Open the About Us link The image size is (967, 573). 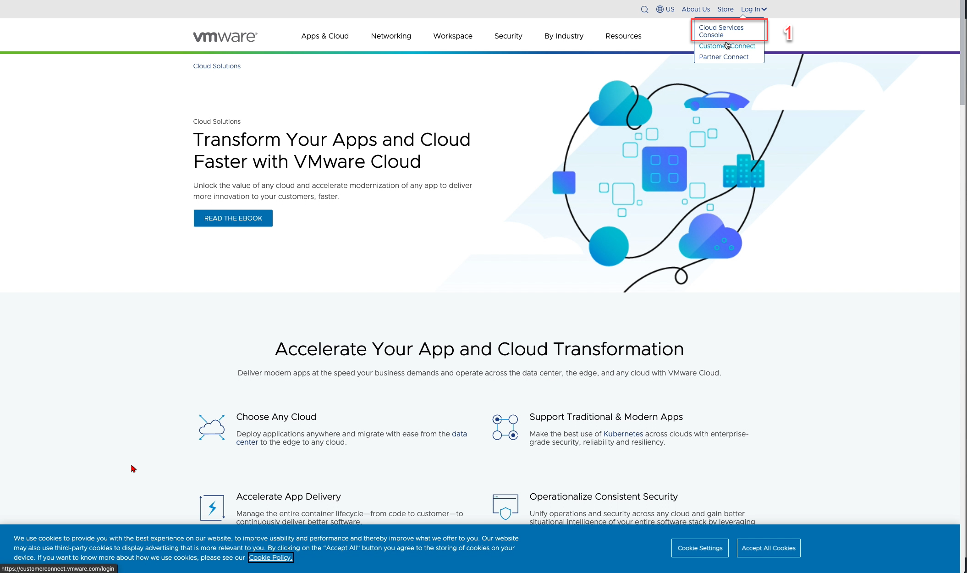coord(696,9)
